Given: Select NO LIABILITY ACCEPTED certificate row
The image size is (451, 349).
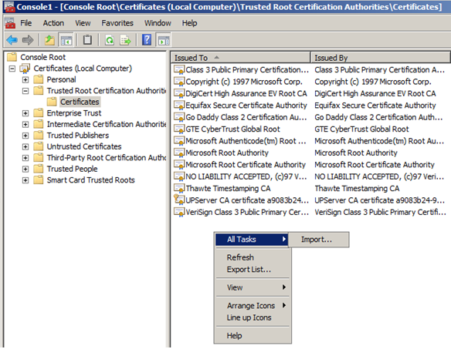Looking at the screenshot, I should 246,176.
